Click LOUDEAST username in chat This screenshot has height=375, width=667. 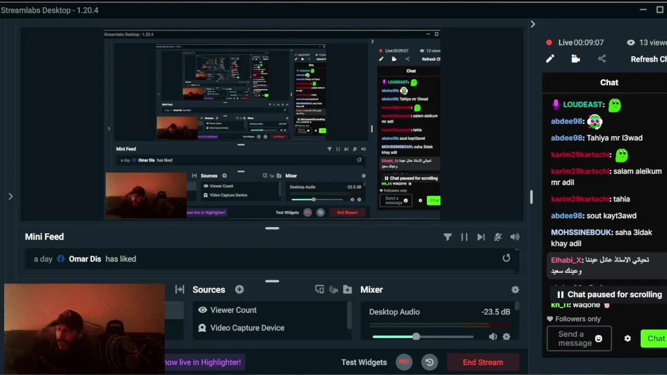tap(582, 105)
